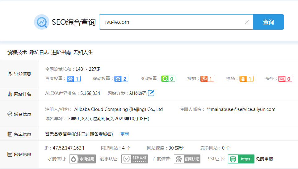Click the green 360 weight badge
The width and height of the screenshot is (298, 169).
point(168,79)
